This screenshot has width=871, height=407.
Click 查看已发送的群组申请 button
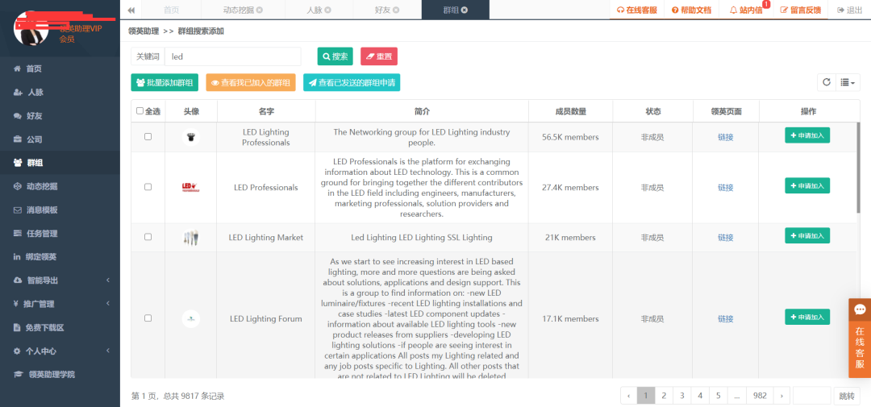352,83
